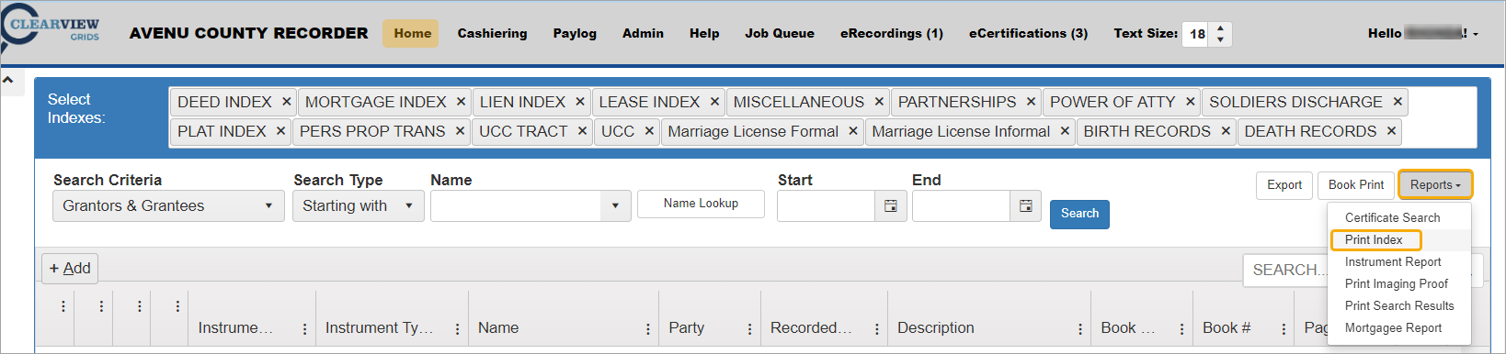
Task: Open the user account Hello dropdown
Action: [x=1423, y=33]
